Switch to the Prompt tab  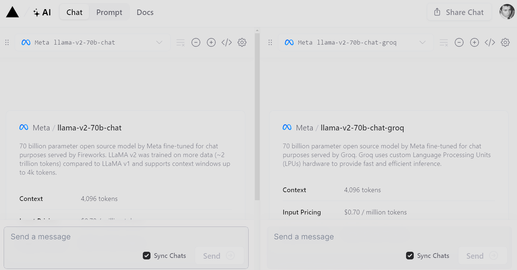(x=109, y=12)
